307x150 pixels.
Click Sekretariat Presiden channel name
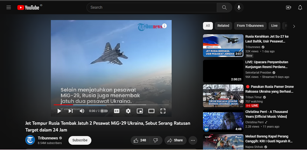[258, 73]
